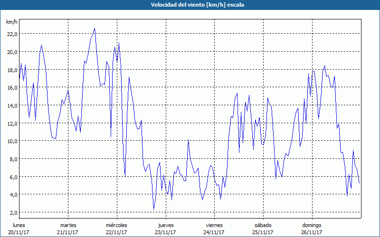This screenshot has height=237, width=380.
Task: Click the 16,0 value on y-axis
Action: pos(12,88)
